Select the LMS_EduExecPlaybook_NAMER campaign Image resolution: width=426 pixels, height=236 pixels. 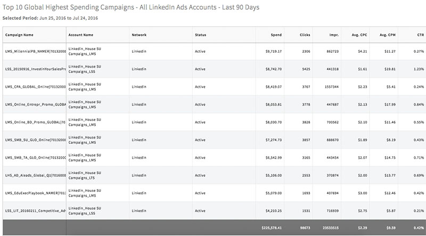[x=35, y=192]
